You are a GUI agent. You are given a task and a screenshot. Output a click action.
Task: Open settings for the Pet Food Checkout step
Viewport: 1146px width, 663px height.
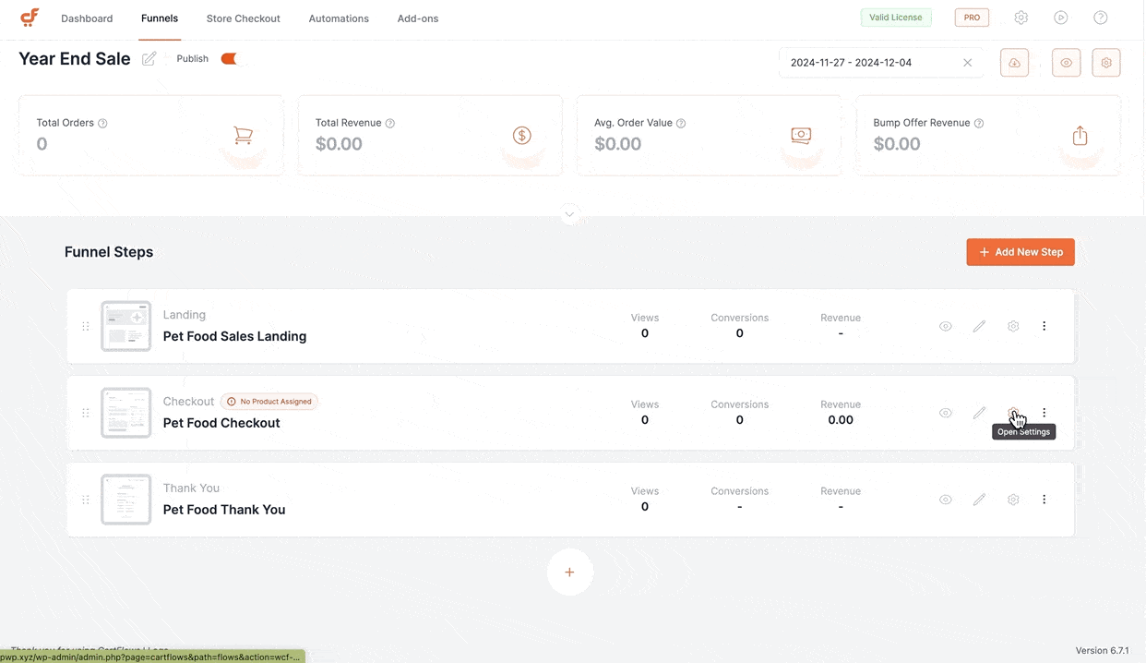tap(1013, 413)
